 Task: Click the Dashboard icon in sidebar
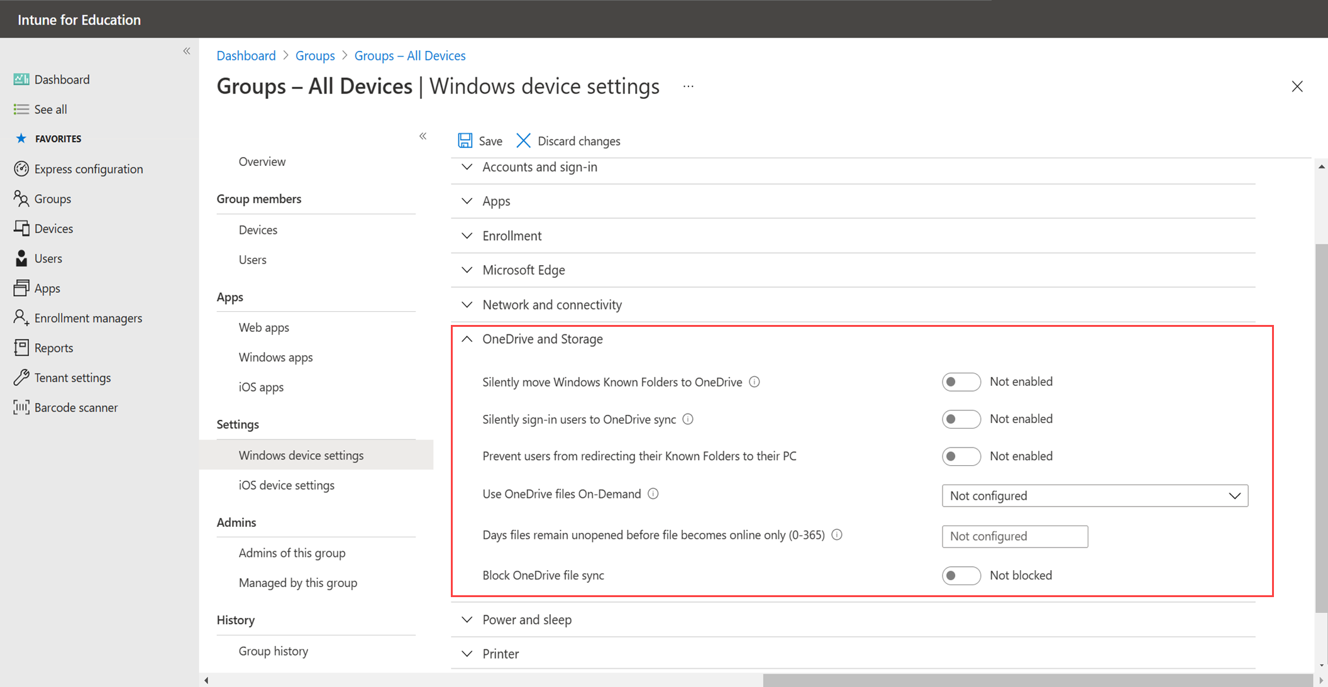point(21,79)
